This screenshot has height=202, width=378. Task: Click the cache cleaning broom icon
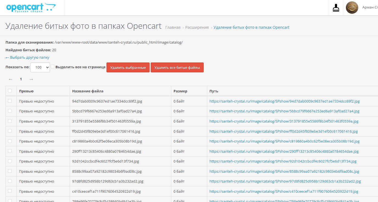point(336,8)
